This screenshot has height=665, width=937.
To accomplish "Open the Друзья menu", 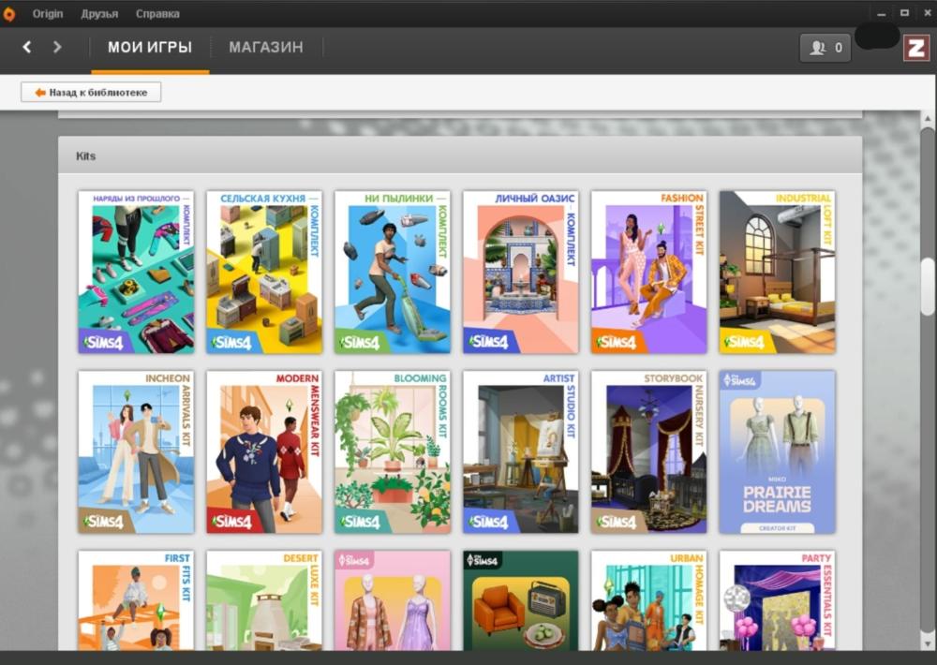I will (99, 14).
